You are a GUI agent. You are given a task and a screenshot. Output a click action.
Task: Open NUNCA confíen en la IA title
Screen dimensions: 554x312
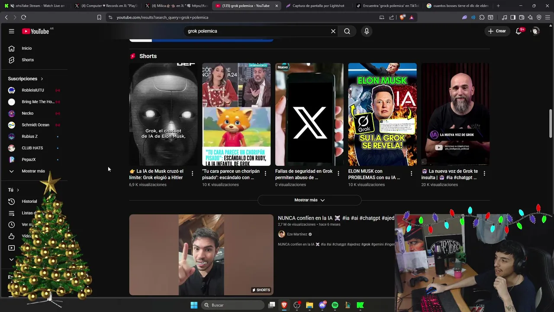(336, 218)
